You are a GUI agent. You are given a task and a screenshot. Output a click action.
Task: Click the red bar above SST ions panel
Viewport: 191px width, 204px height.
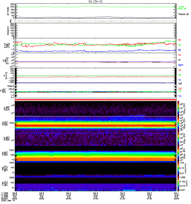pyautogui.click(x=96, y=100)
